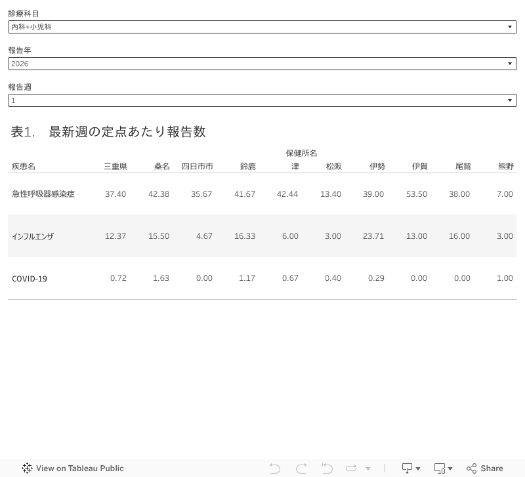Expand the small arrow next to Refresh
Viewport: 525px width, 477px height.
[368, 468]
